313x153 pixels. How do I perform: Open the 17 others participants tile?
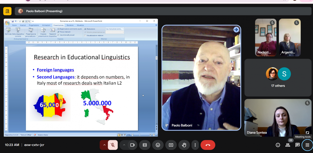(278, 77)
